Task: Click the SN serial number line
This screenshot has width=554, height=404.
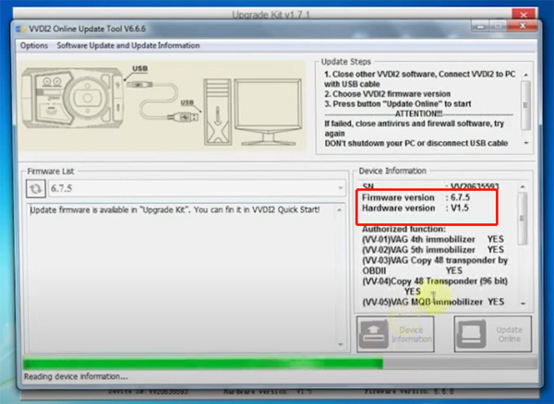Action: 430,185
